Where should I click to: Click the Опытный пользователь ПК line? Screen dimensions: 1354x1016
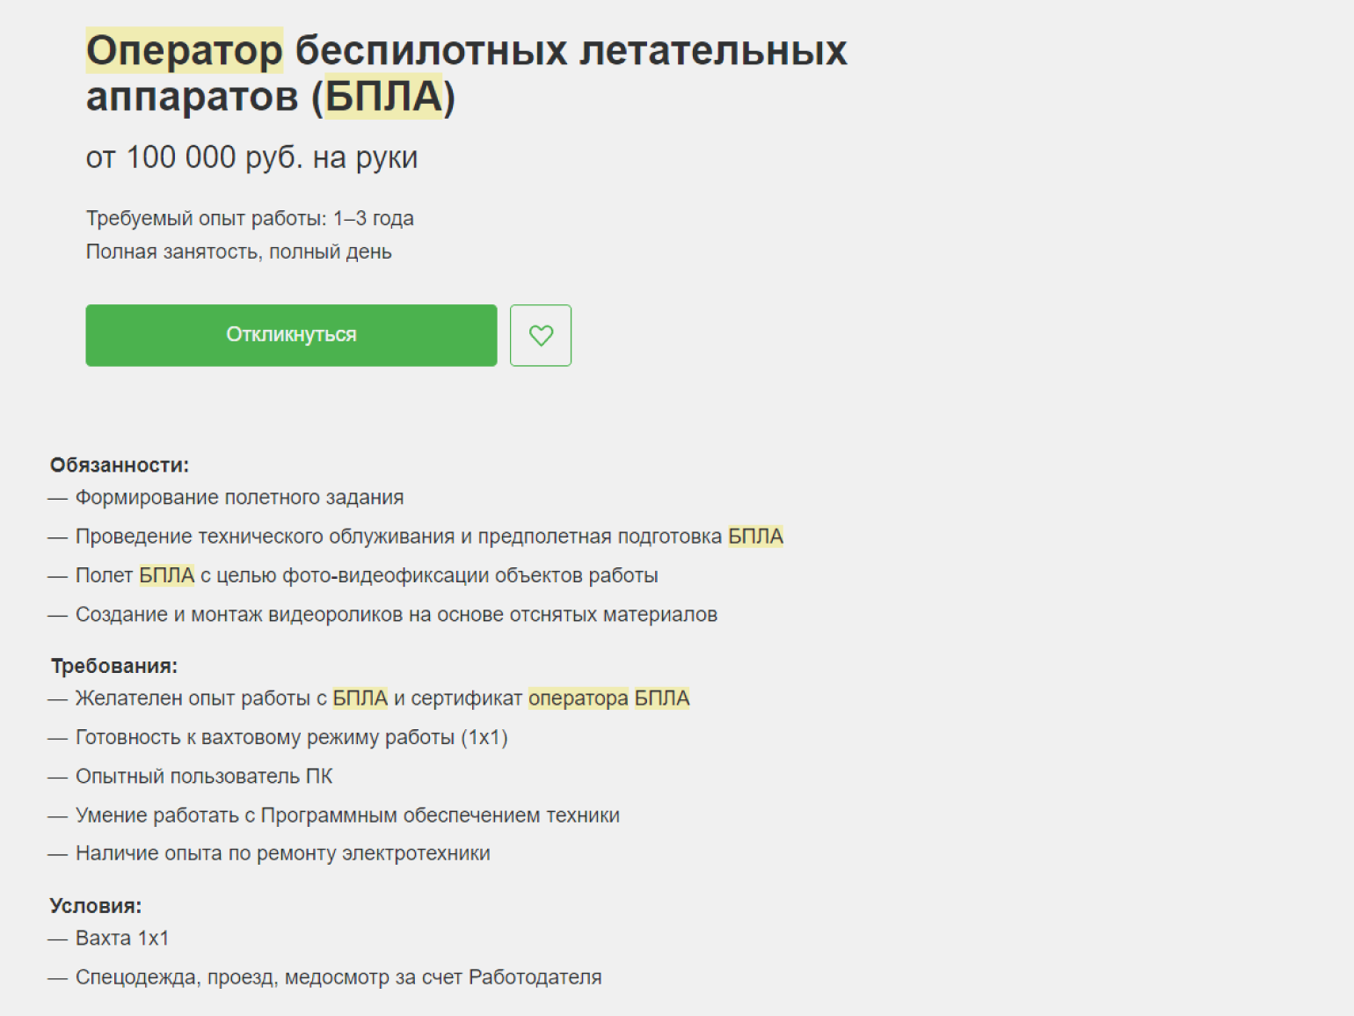tap(204, 776)
